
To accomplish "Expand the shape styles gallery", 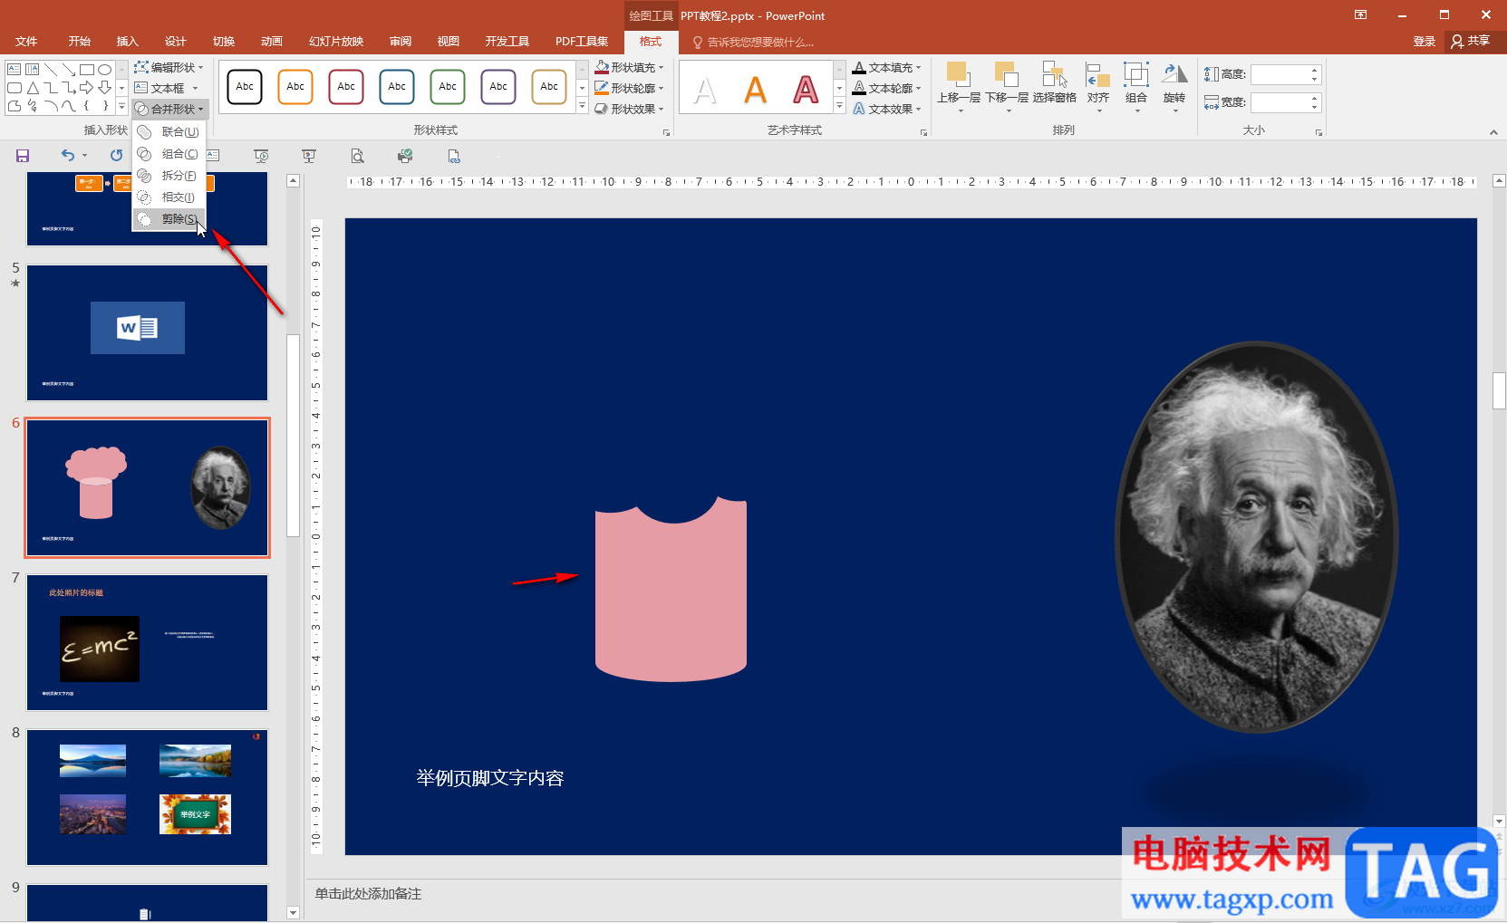I will 582,107.
